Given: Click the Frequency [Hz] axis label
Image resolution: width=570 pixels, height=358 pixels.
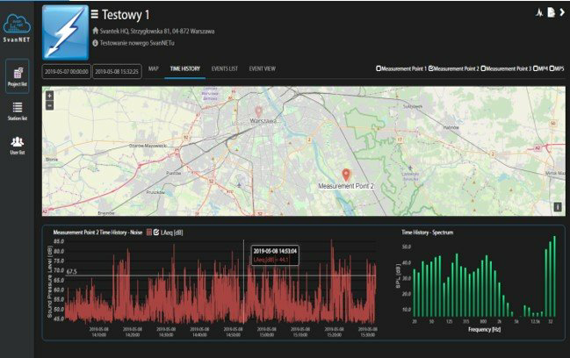Looking at the screenshot, I should (484, 329).
